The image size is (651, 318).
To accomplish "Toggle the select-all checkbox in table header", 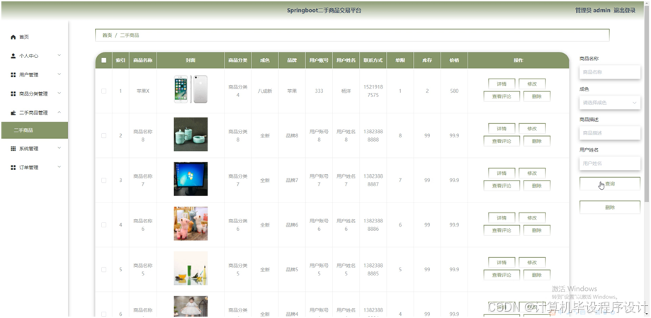I will (104, 60).
